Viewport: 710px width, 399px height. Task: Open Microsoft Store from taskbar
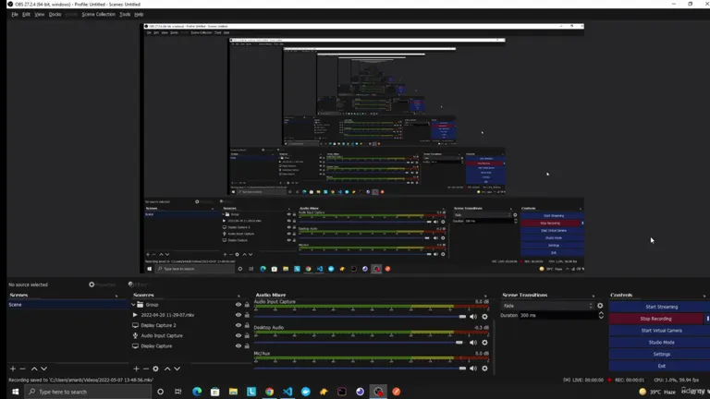pos(215,392)
